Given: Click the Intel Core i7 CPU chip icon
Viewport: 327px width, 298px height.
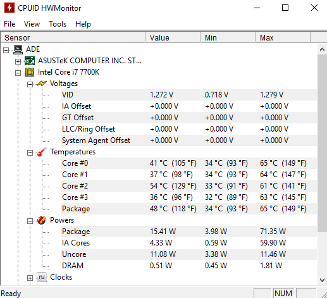Looking at the screenshot, I should point(30,72).
